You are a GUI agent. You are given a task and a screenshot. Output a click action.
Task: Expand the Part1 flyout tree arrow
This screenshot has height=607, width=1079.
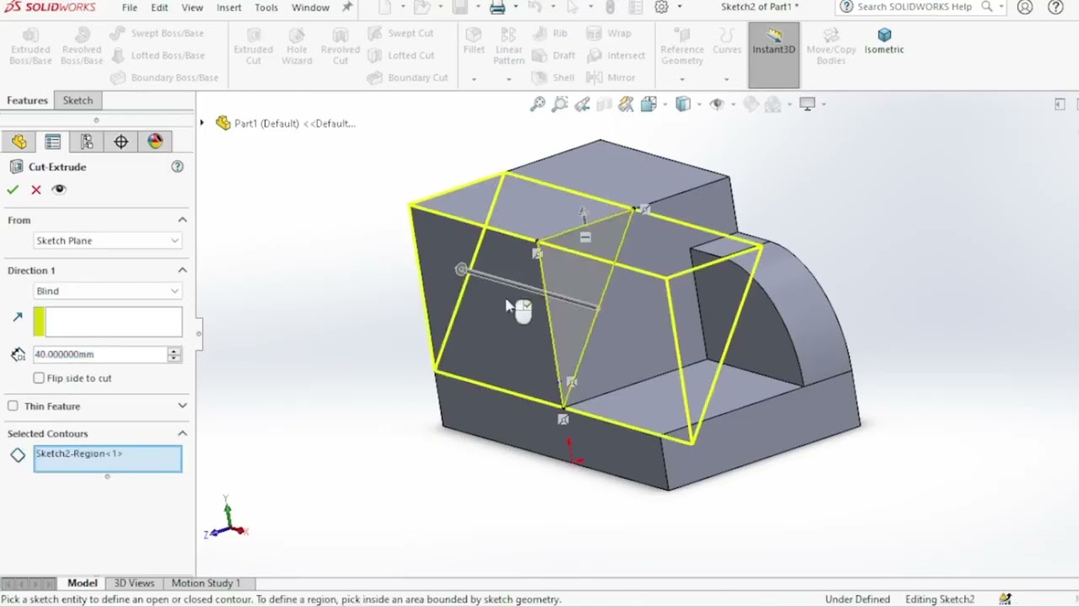click(x=201, y=123)
